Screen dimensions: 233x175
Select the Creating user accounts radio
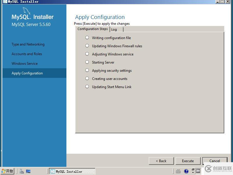(x=87, y=78)
